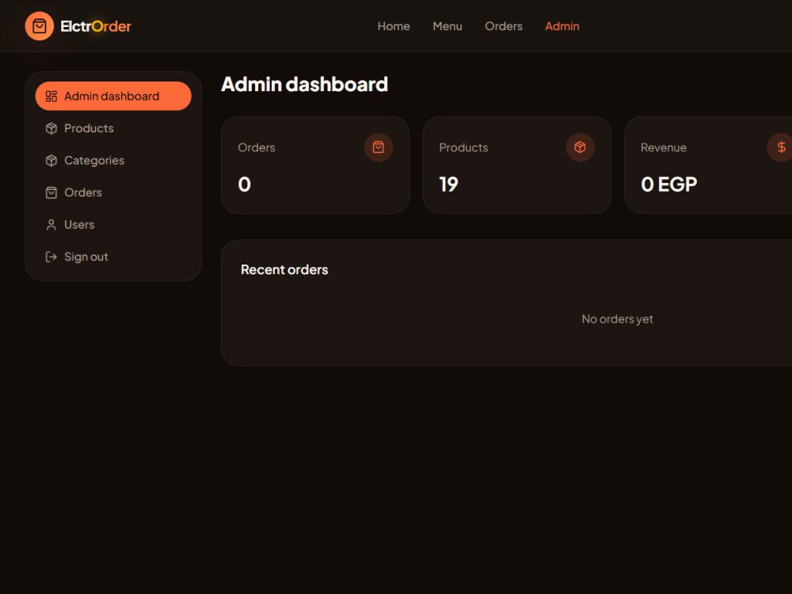Open the Home navigation link

[394, 26]
